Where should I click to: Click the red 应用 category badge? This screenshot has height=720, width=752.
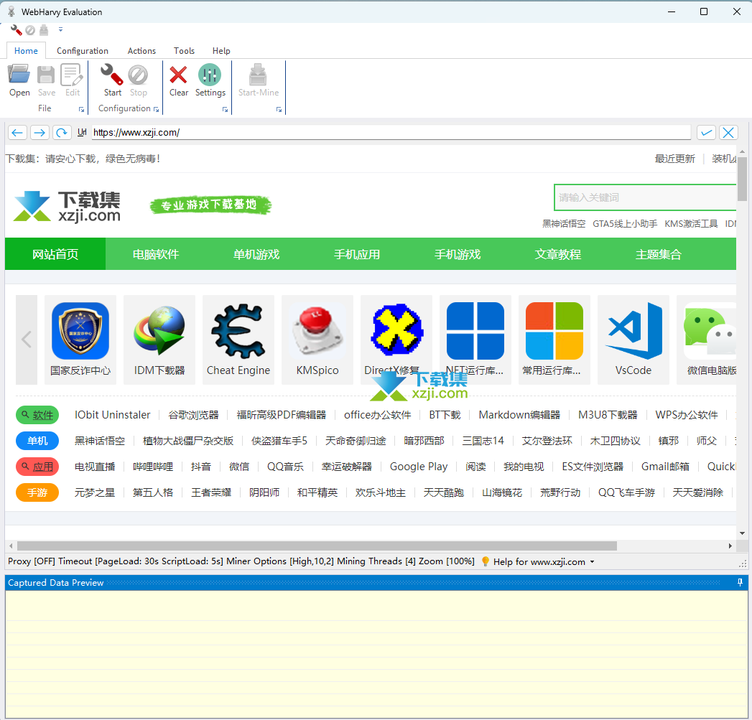37,467
